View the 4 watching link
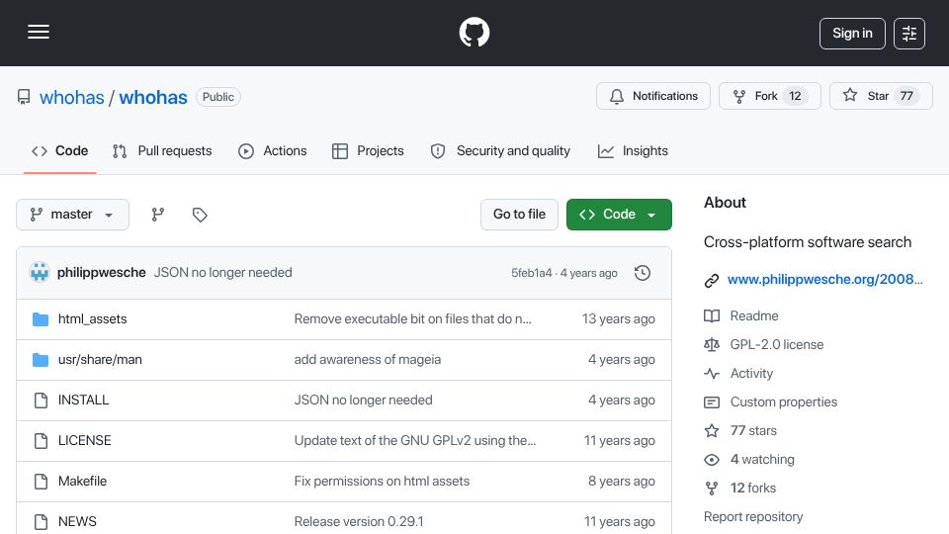949x534 pixels. tap(762, 460)
